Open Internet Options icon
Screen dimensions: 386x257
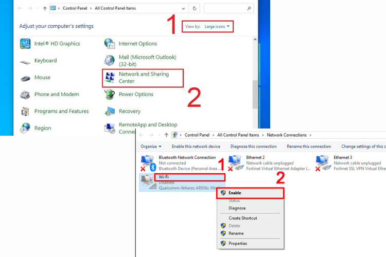(110, 44)
